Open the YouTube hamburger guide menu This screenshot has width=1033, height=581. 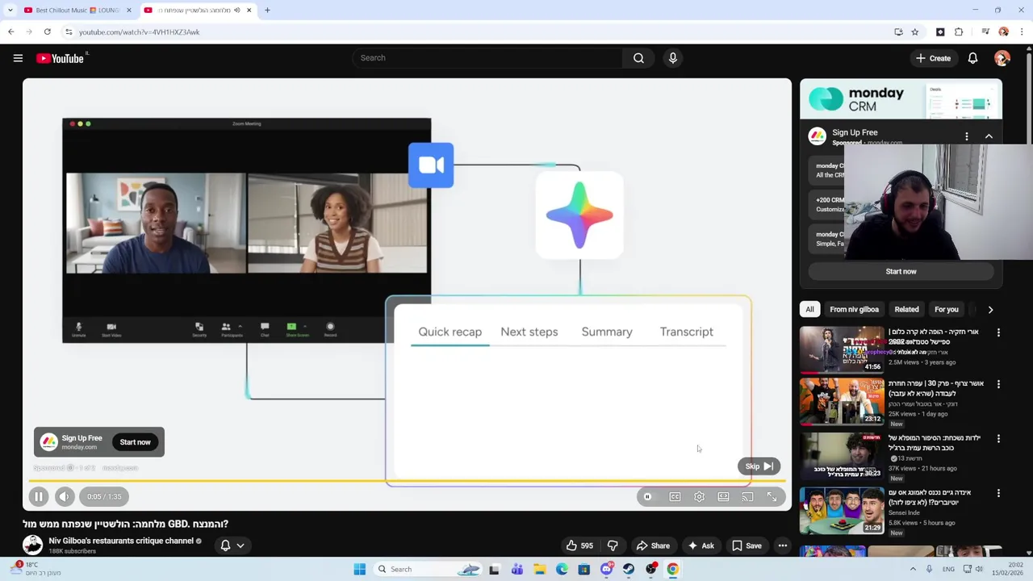(18, 58)
